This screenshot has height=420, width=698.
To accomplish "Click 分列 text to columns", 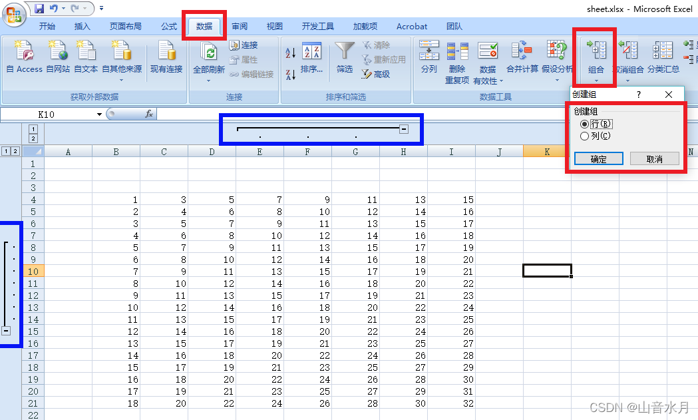I will (x=429, y=57).
